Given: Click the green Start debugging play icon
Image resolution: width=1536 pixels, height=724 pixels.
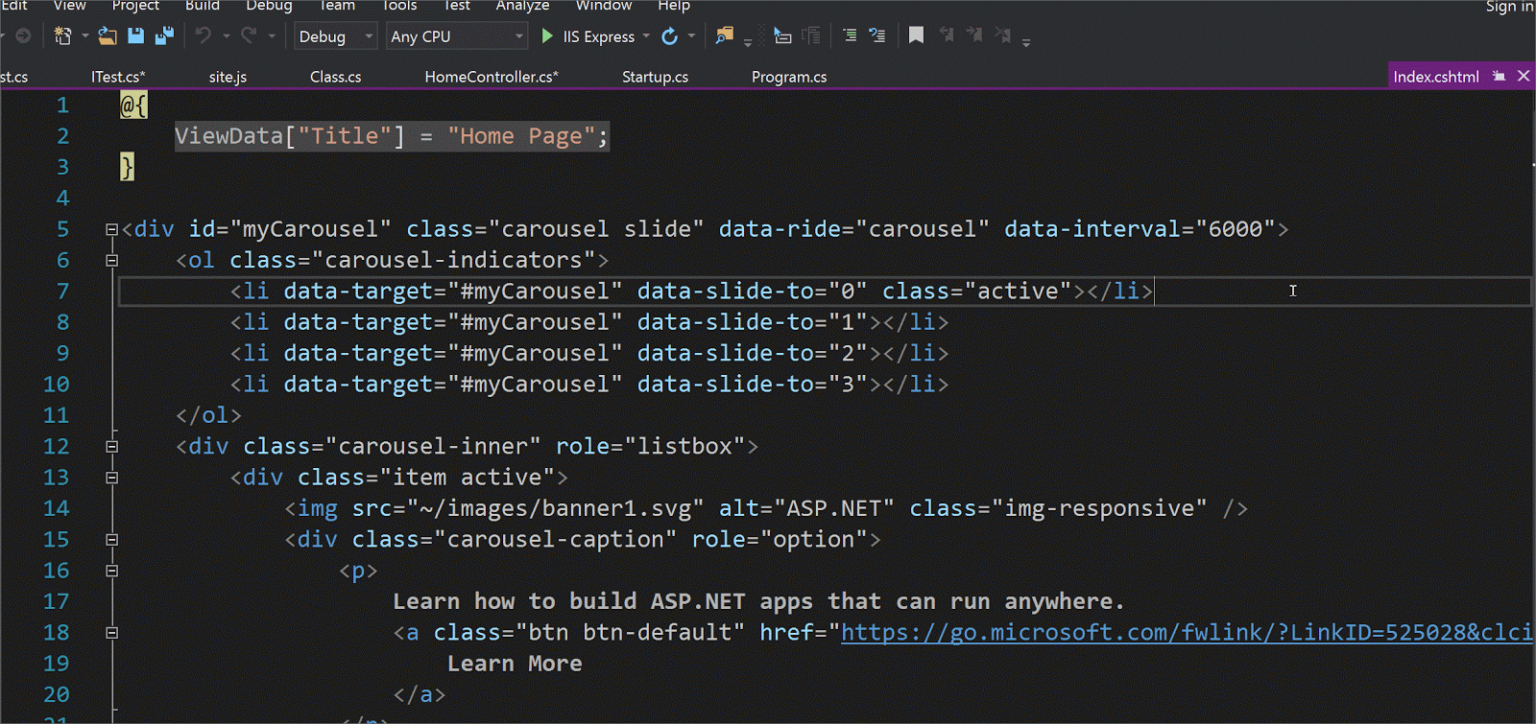Looking at the screenshot, I should pos(547,35).
